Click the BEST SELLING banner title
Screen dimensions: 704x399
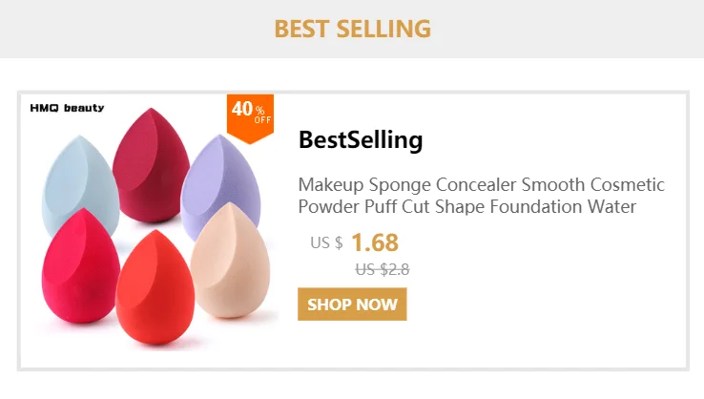point(352,29)
